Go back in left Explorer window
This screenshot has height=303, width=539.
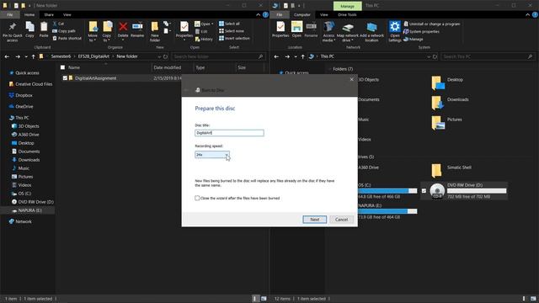(x=7, y=56)
